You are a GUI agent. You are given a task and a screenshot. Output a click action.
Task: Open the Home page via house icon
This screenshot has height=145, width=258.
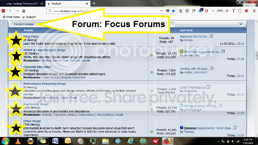(24, 11)
